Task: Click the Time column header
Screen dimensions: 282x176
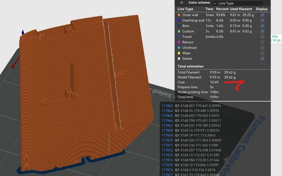Action: (209, 9)
